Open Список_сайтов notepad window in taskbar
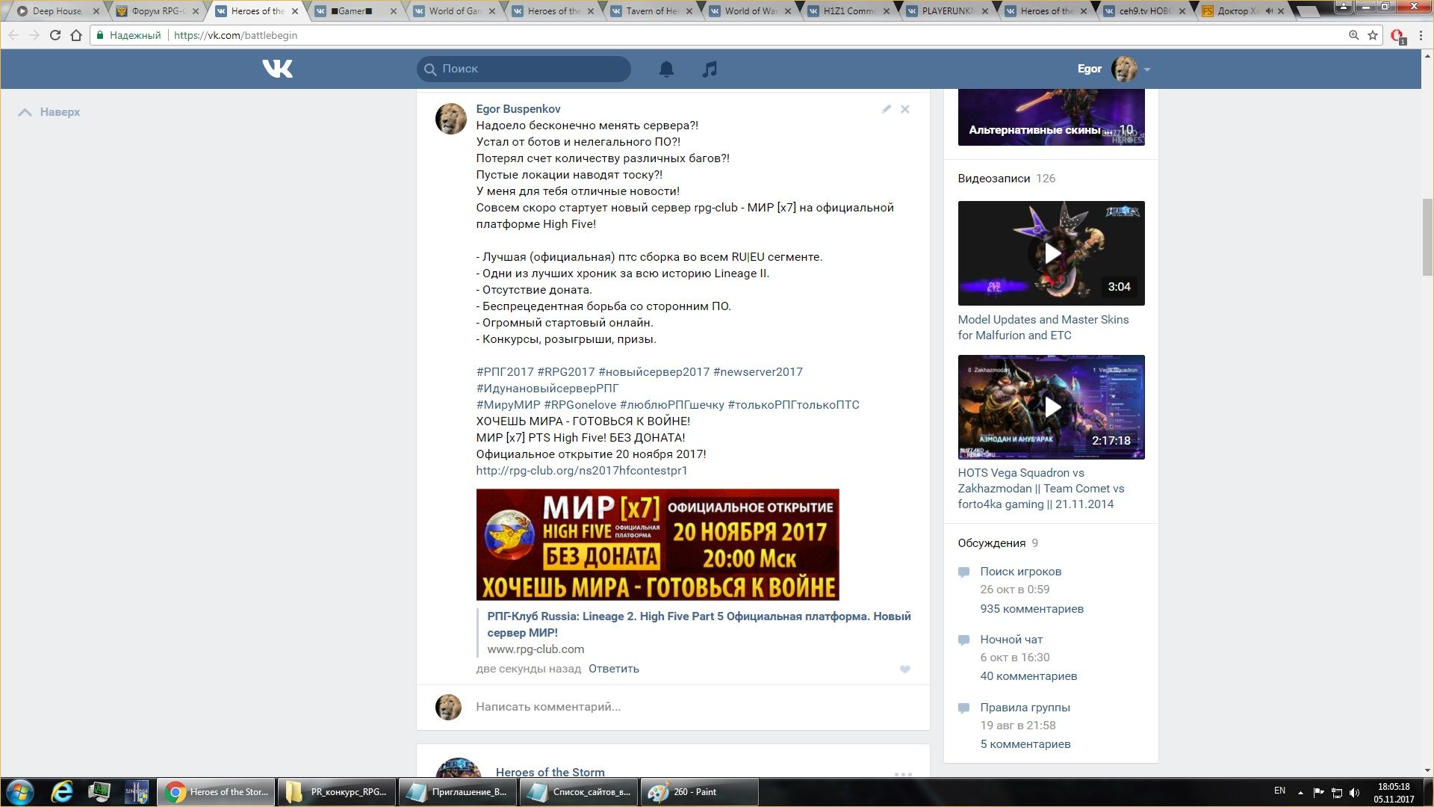Screen dimensions: 1434x807 [578, 792]
